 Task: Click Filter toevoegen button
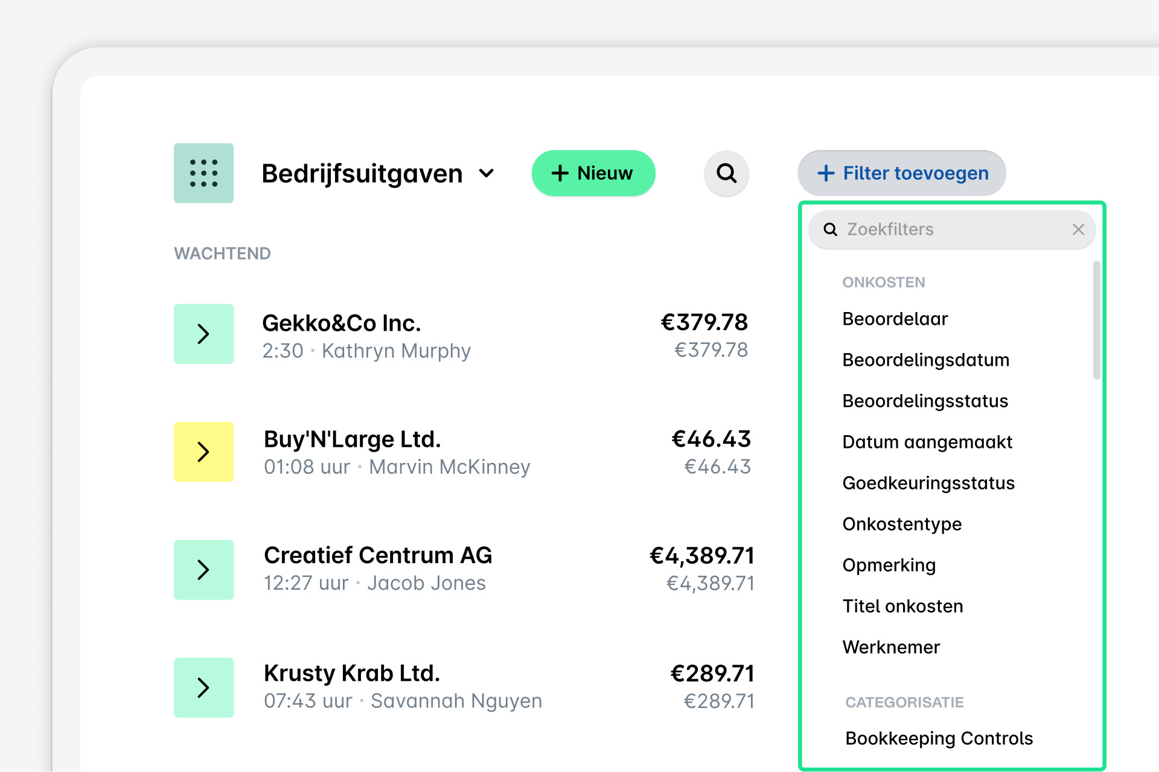click(902, 173)
